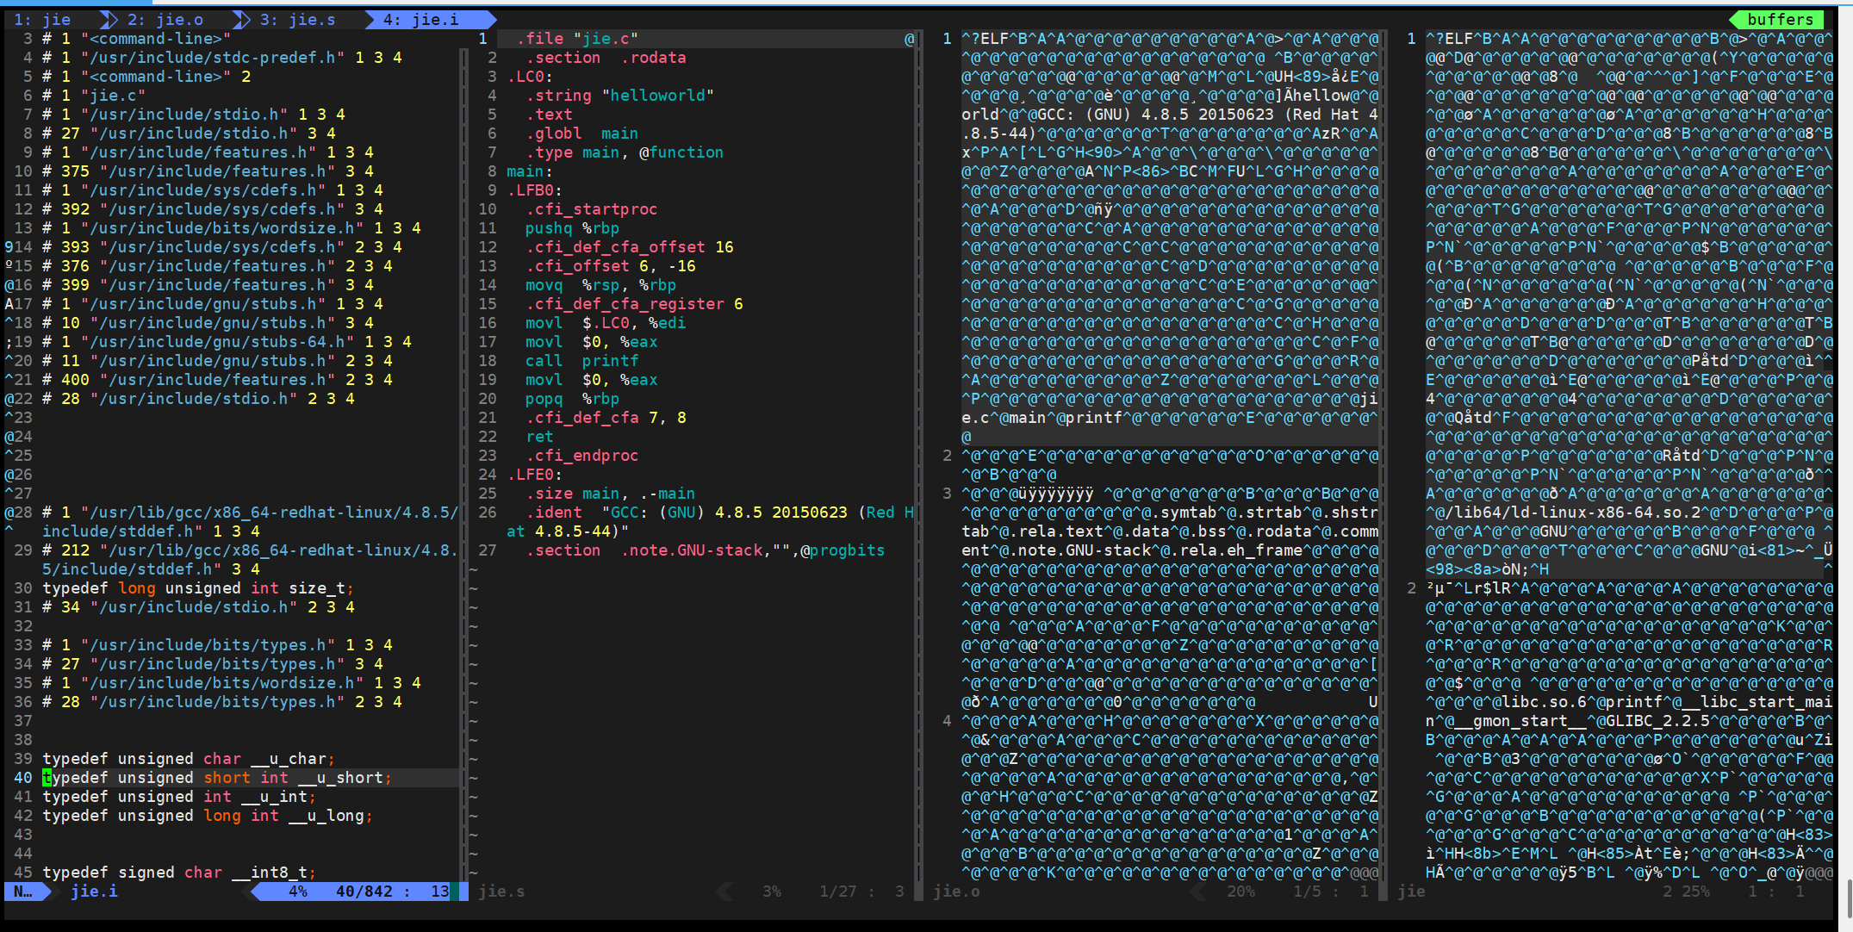The image size is (1853, 932).
Task: Select the 2: jie.o buffer tab
Action: (165, 19)
